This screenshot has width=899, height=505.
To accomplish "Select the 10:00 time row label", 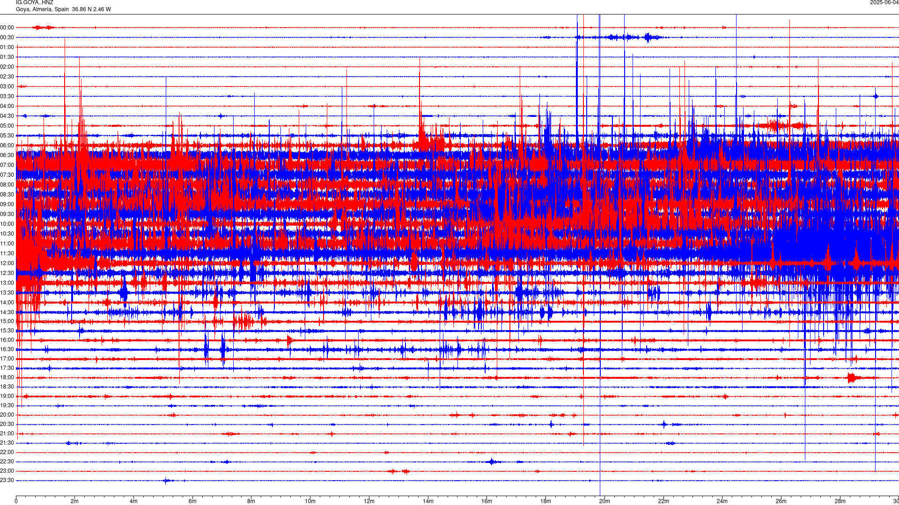I will (7, 224).
